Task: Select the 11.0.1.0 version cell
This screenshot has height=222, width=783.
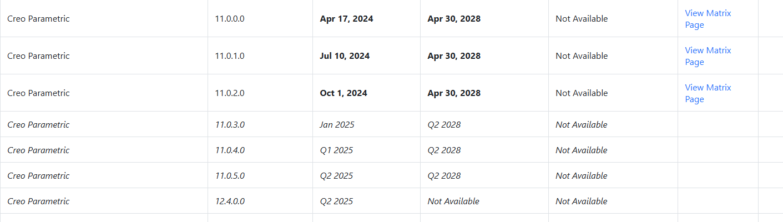Action: 230,56
